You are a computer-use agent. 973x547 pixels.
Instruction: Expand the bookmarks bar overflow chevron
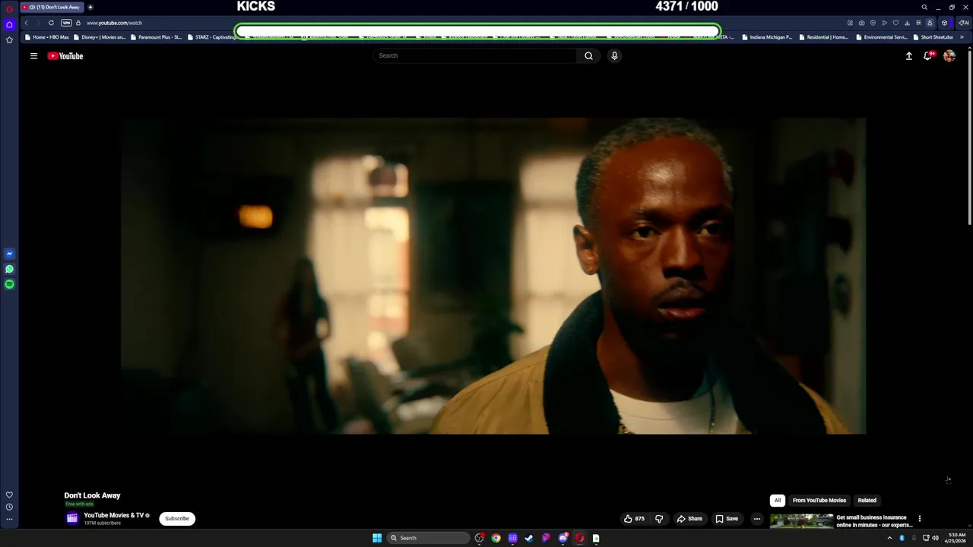pyautogui.click(x=962, y=37)
